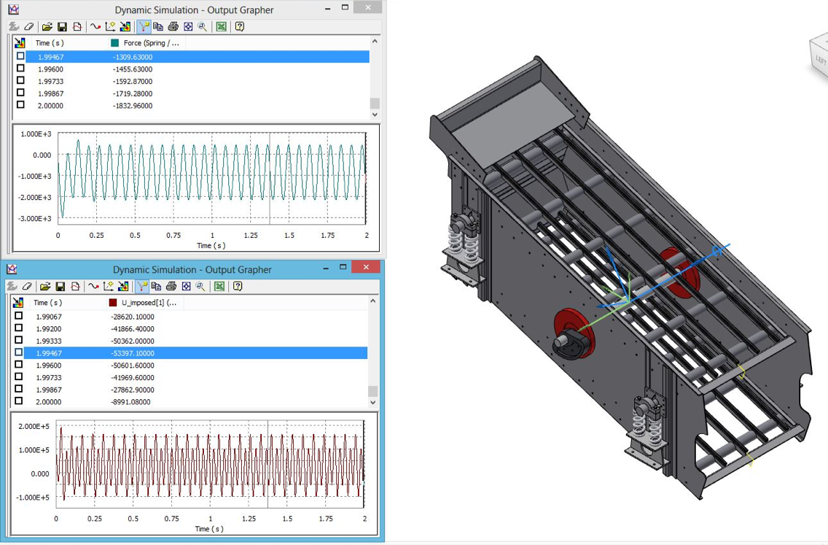828x545 pixels.
Task: Click the LEFT face of the ViewCube
Action: (x=821, y=60)
